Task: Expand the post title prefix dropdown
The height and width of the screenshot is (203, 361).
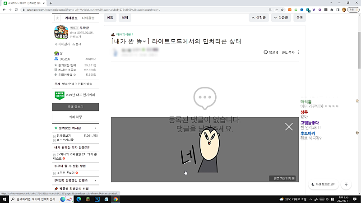Action: [144, 42]
